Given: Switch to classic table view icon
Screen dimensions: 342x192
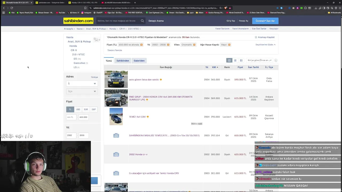Looking at the screenshot, I should [x=229, y=61].
